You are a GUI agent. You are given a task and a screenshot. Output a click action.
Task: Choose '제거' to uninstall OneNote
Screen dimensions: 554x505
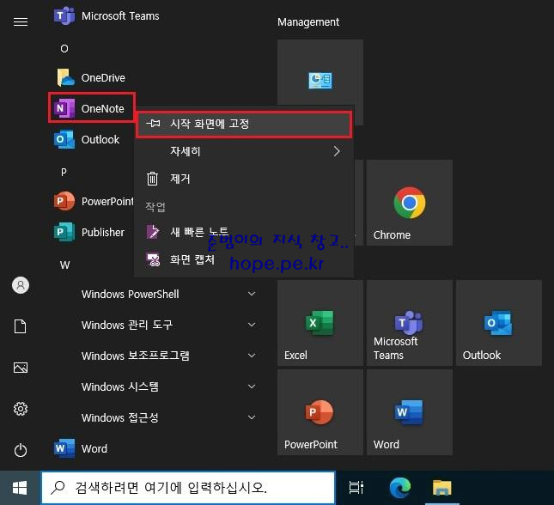click(x=244, y=179)
